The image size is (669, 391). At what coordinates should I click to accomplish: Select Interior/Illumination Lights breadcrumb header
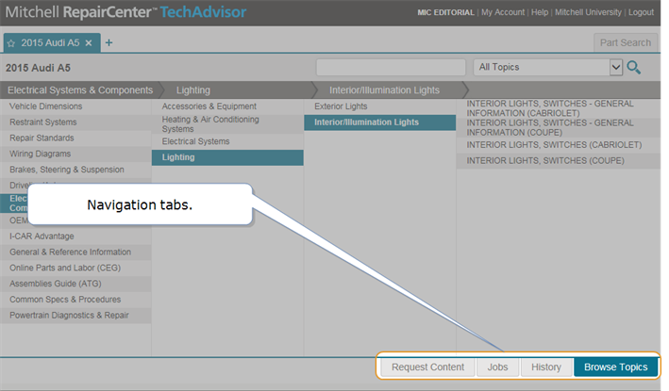(x=384, y=90)
